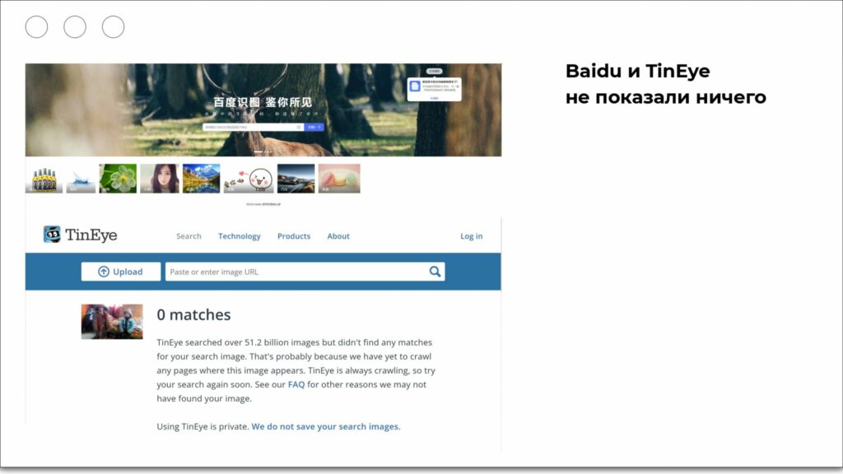The width and height of the screenshot is (843, 474).
Task: Click the third window circle at top left
Action: pos(113,27)
